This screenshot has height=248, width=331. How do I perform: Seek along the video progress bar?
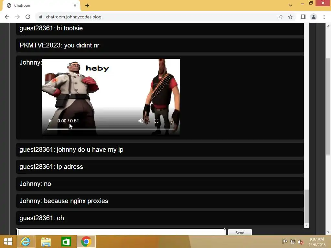(111, 129)
